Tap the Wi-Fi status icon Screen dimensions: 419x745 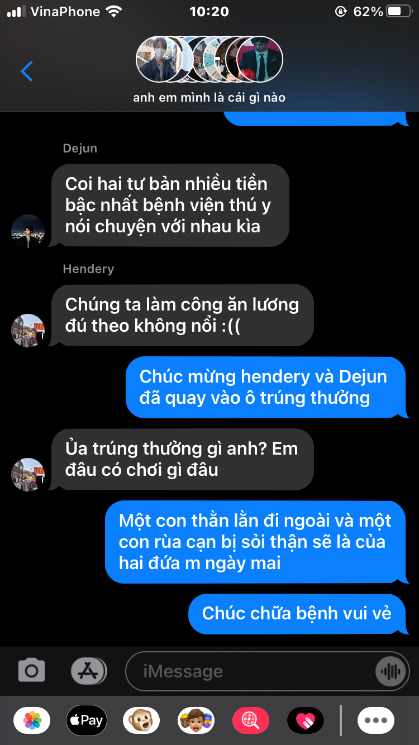[x=114, y=12]
